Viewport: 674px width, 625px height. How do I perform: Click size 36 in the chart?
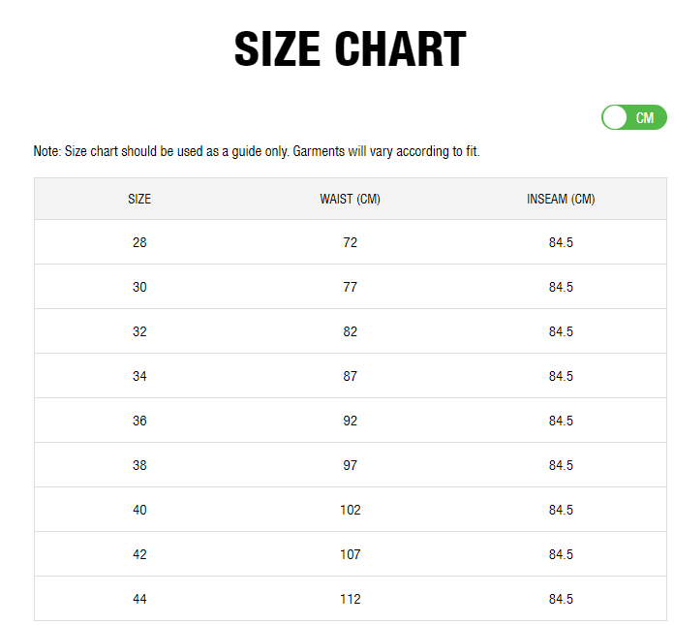click(139, 421)
